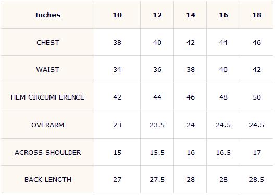Image resolution: width=275 pixels, height=195 pixels.
Task: Select chest value 46 for size 18
Action: click(257, 42)
